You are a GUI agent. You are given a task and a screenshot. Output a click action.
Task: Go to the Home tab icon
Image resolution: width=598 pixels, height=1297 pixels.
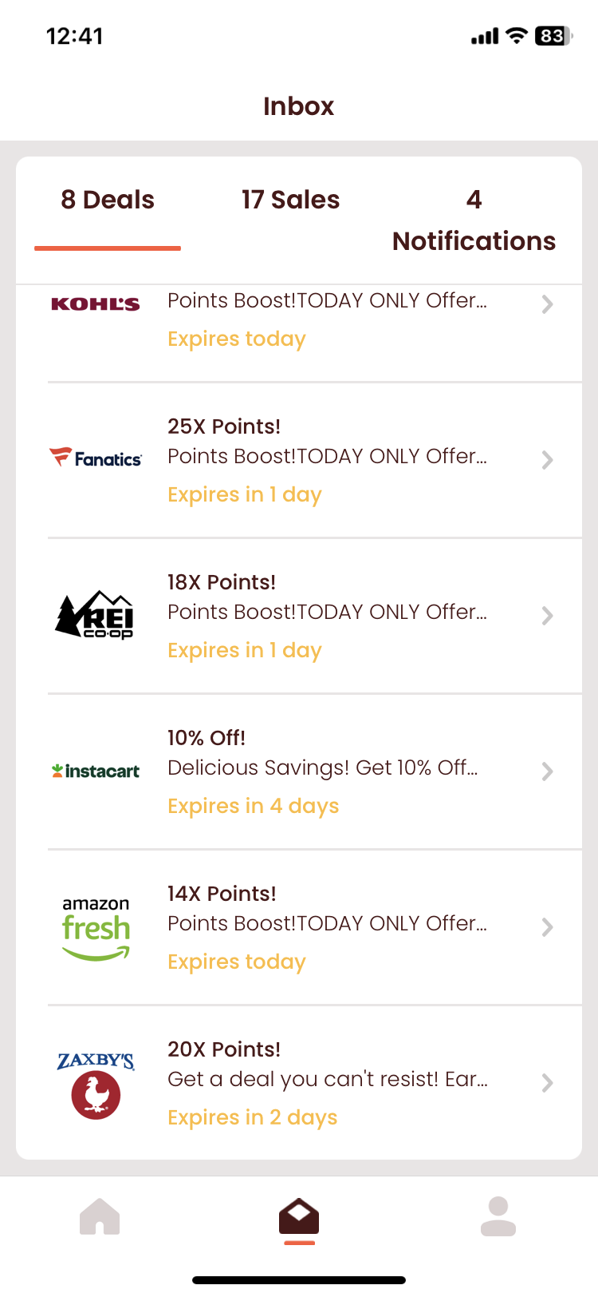pos(100,1216)
